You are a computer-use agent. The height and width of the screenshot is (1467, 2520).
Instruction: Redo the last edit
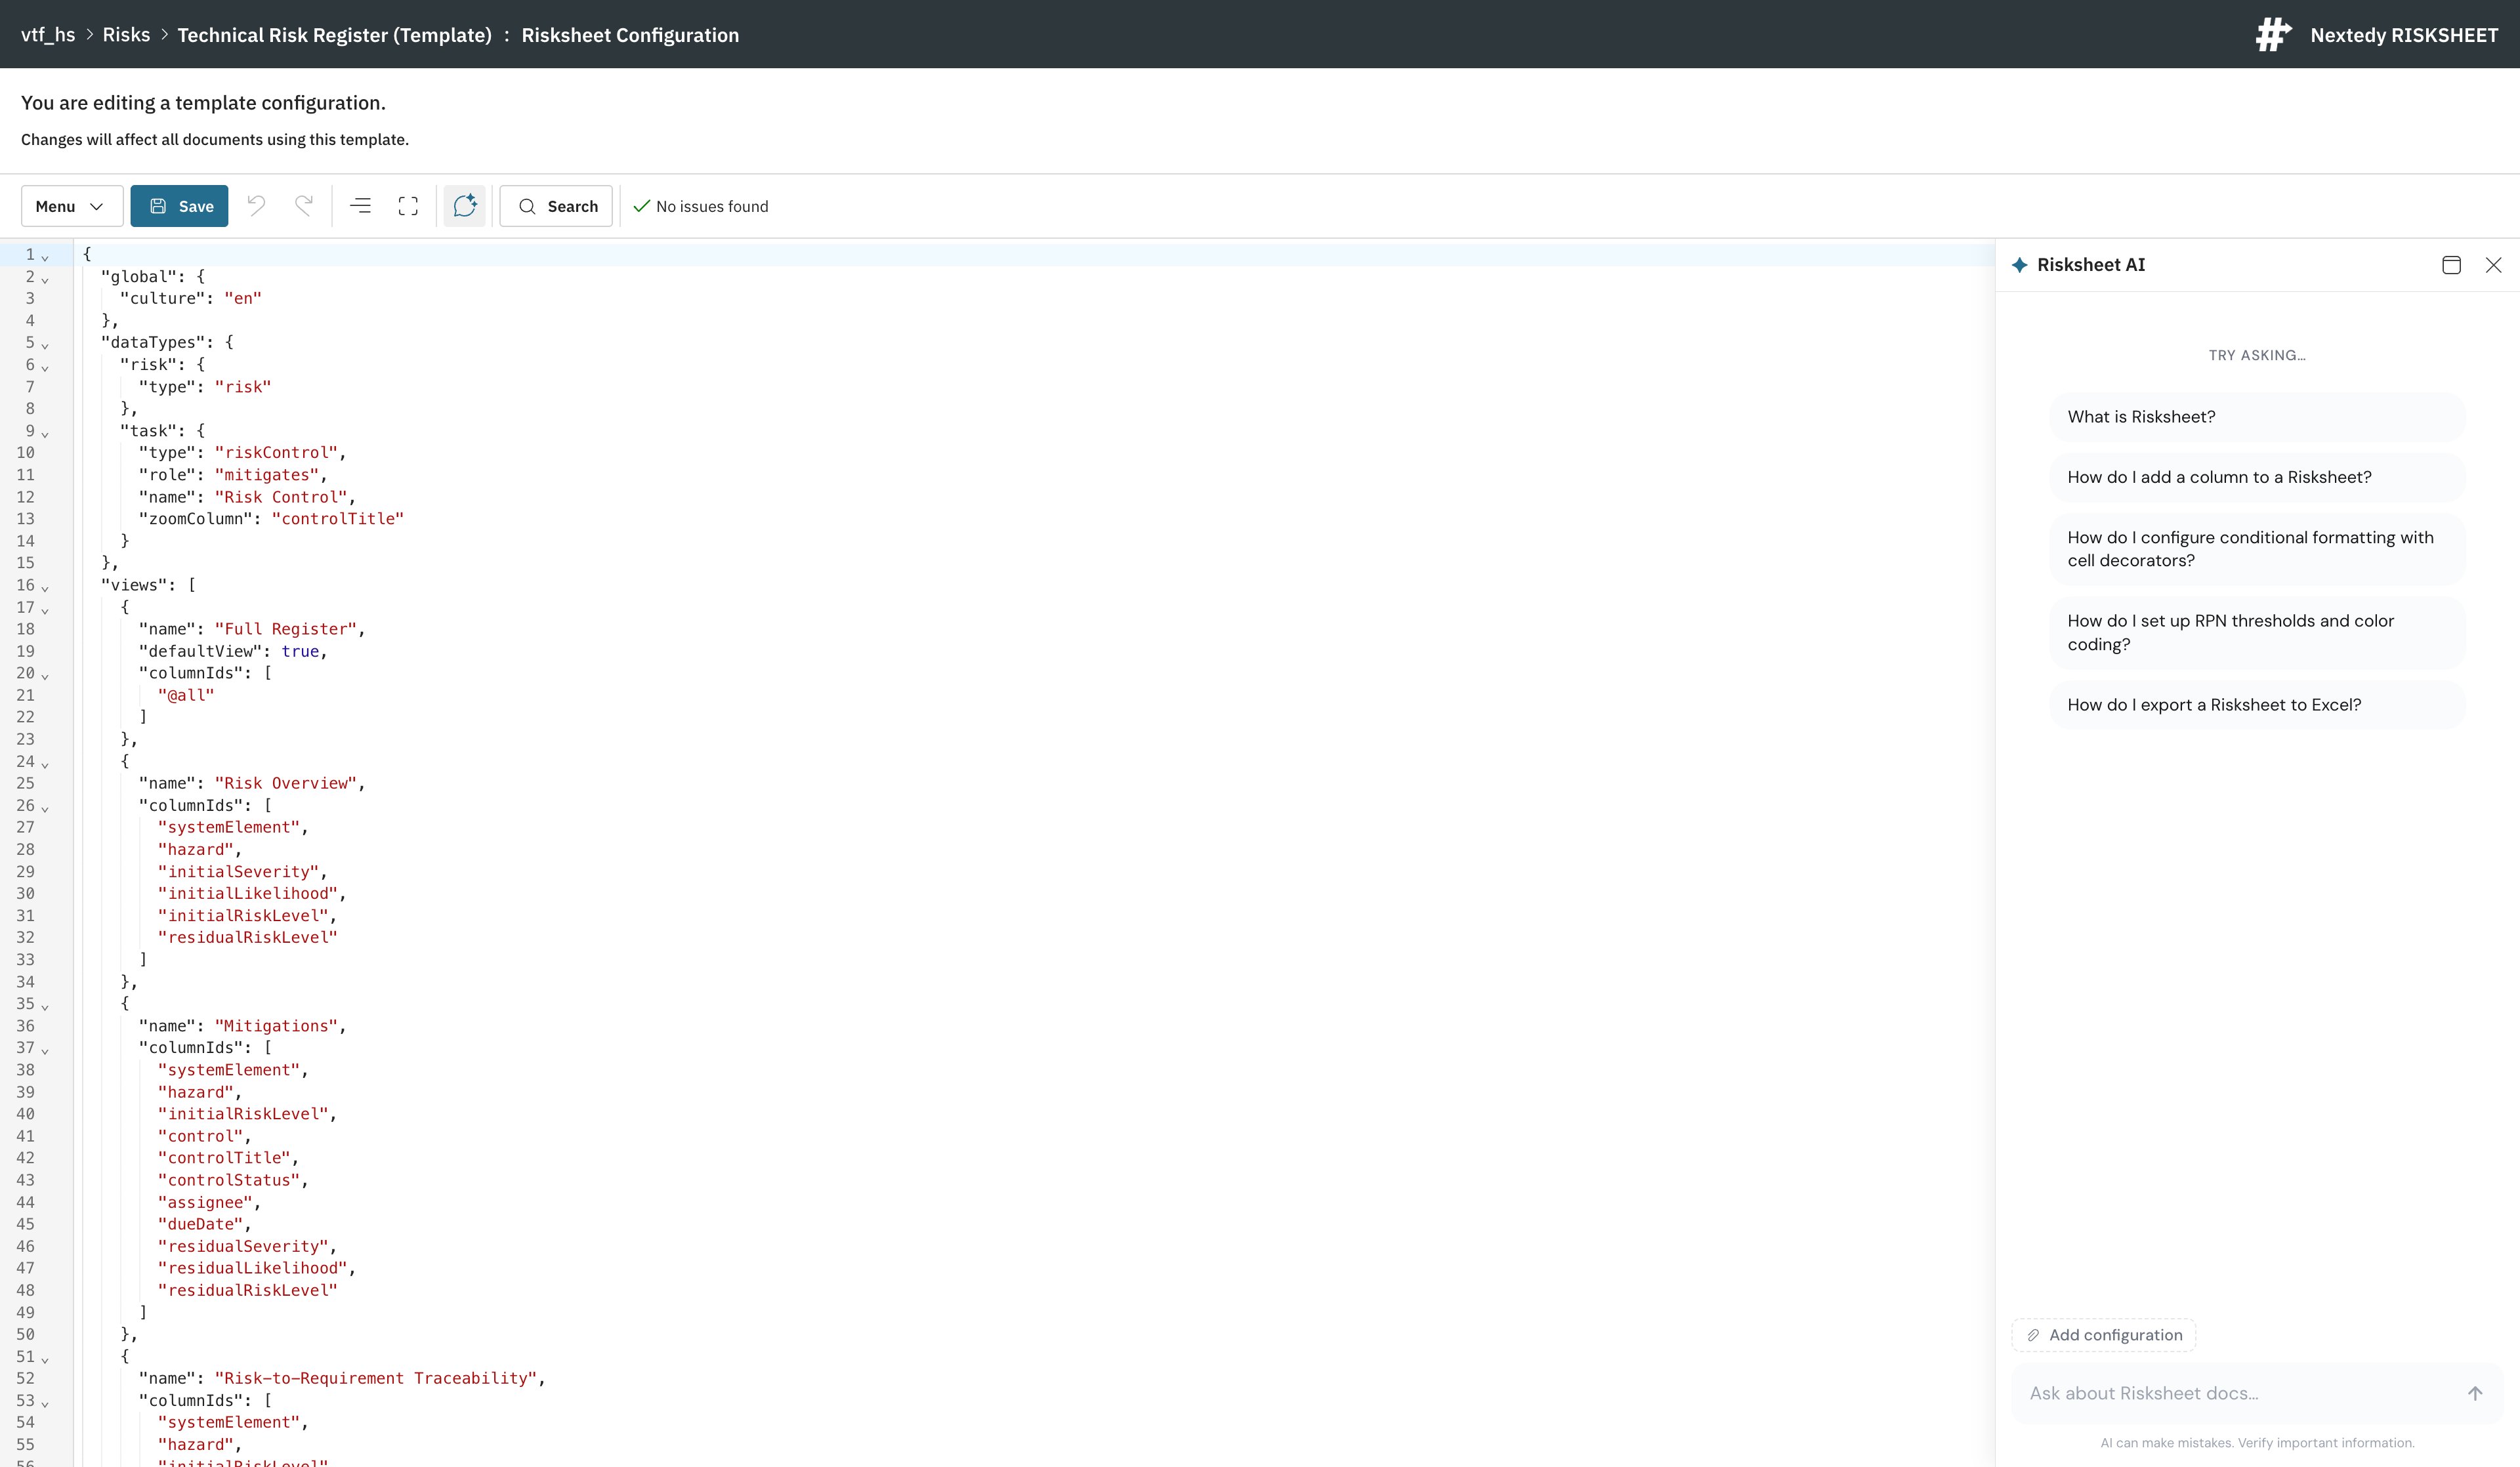[x=304, y=206]
